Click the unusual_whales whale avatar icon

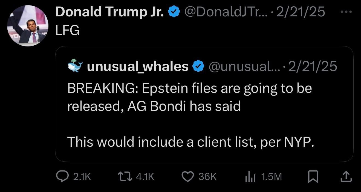point(75,66)
